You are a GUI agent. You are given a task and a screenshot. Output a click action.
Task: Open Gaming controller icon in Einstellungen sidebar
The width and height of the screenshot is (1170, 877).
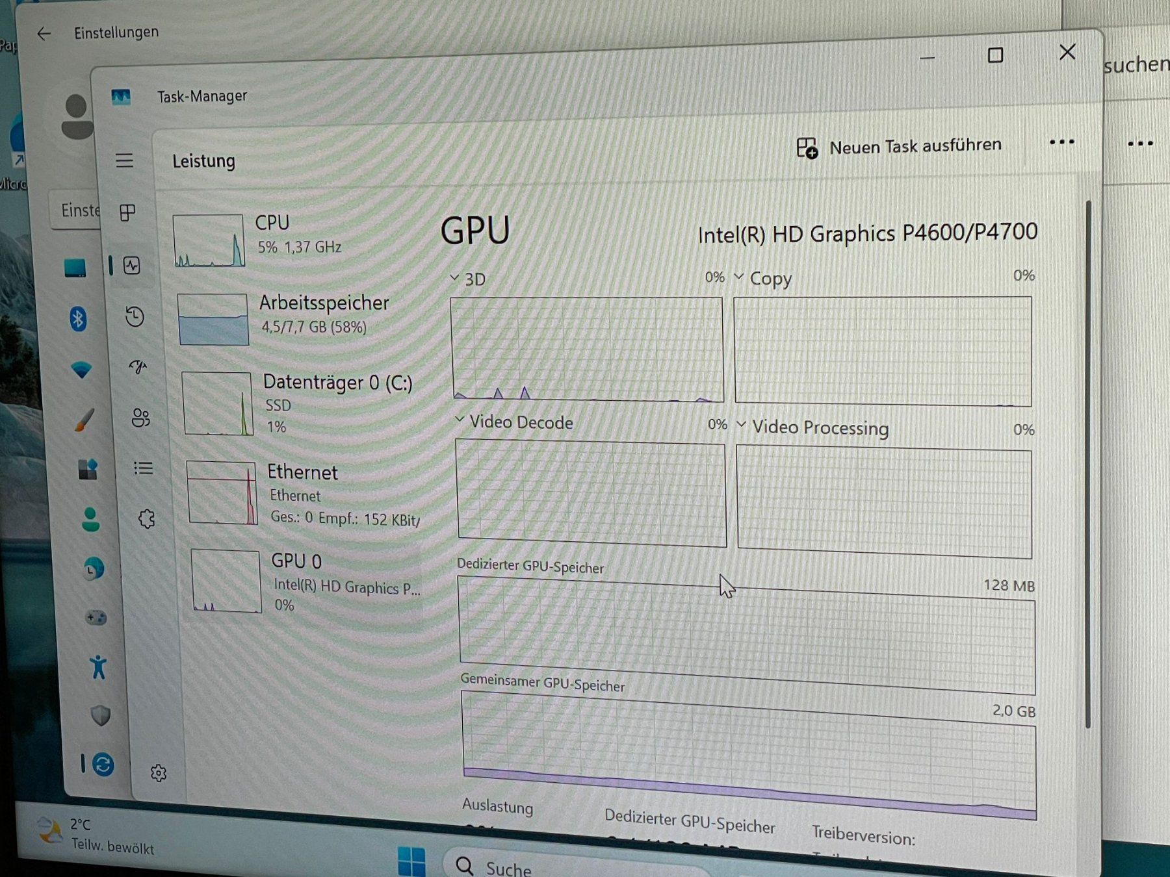(97, 617)
